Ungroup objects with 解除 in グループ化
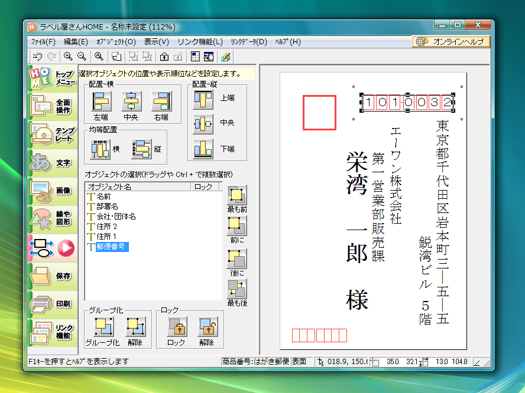 (x=135, y=327)
